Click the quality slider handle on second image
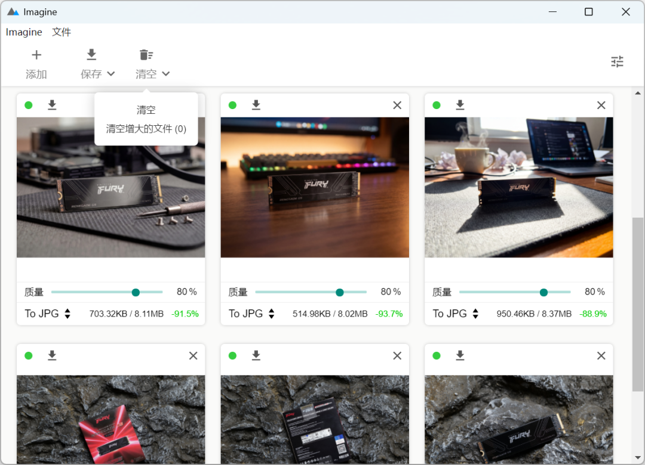This screenshot has height=465, width=645. [340, 292]
